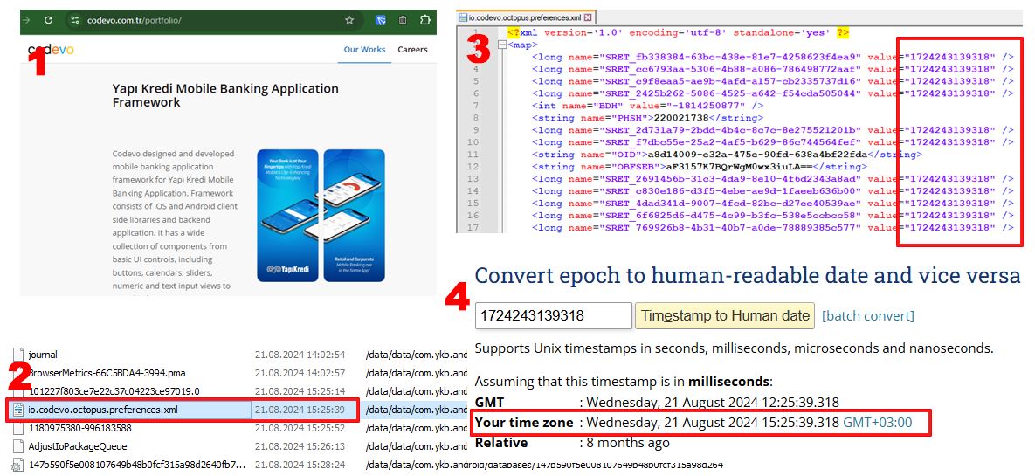Image resolution: width=1035 pixels, height=476 pixels.
Task: Click the GMT result Wednesday, 21 August 2024 12:25:39.318
Action: click(x=713, y=402)
